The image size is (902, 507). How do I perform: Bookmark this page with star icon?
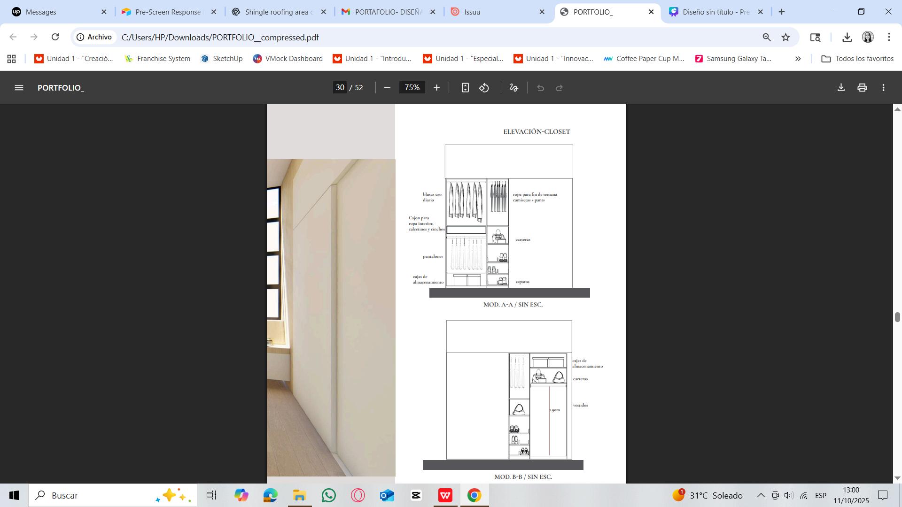[x=786, y=37]
